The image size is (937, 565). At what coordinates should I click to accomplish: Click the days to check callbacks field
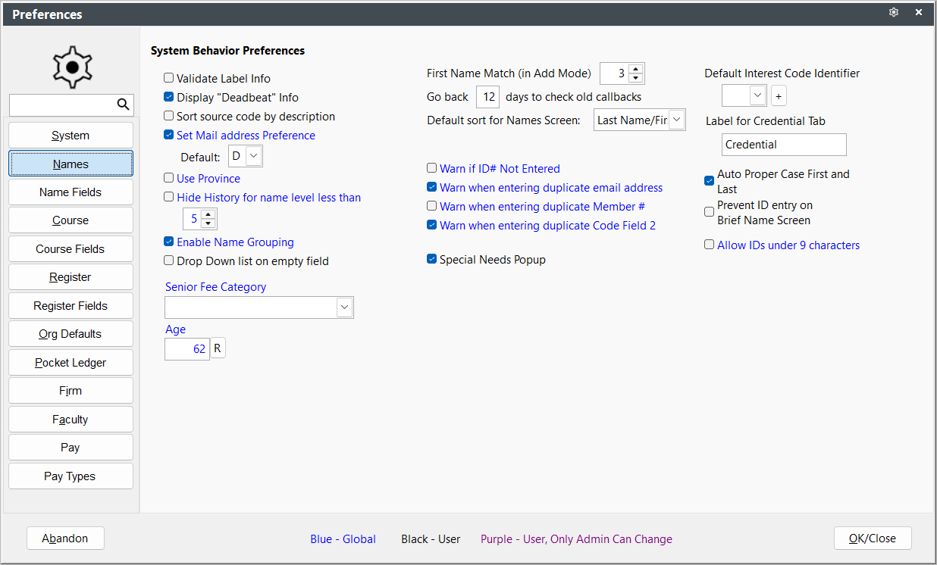pos(488,97)
